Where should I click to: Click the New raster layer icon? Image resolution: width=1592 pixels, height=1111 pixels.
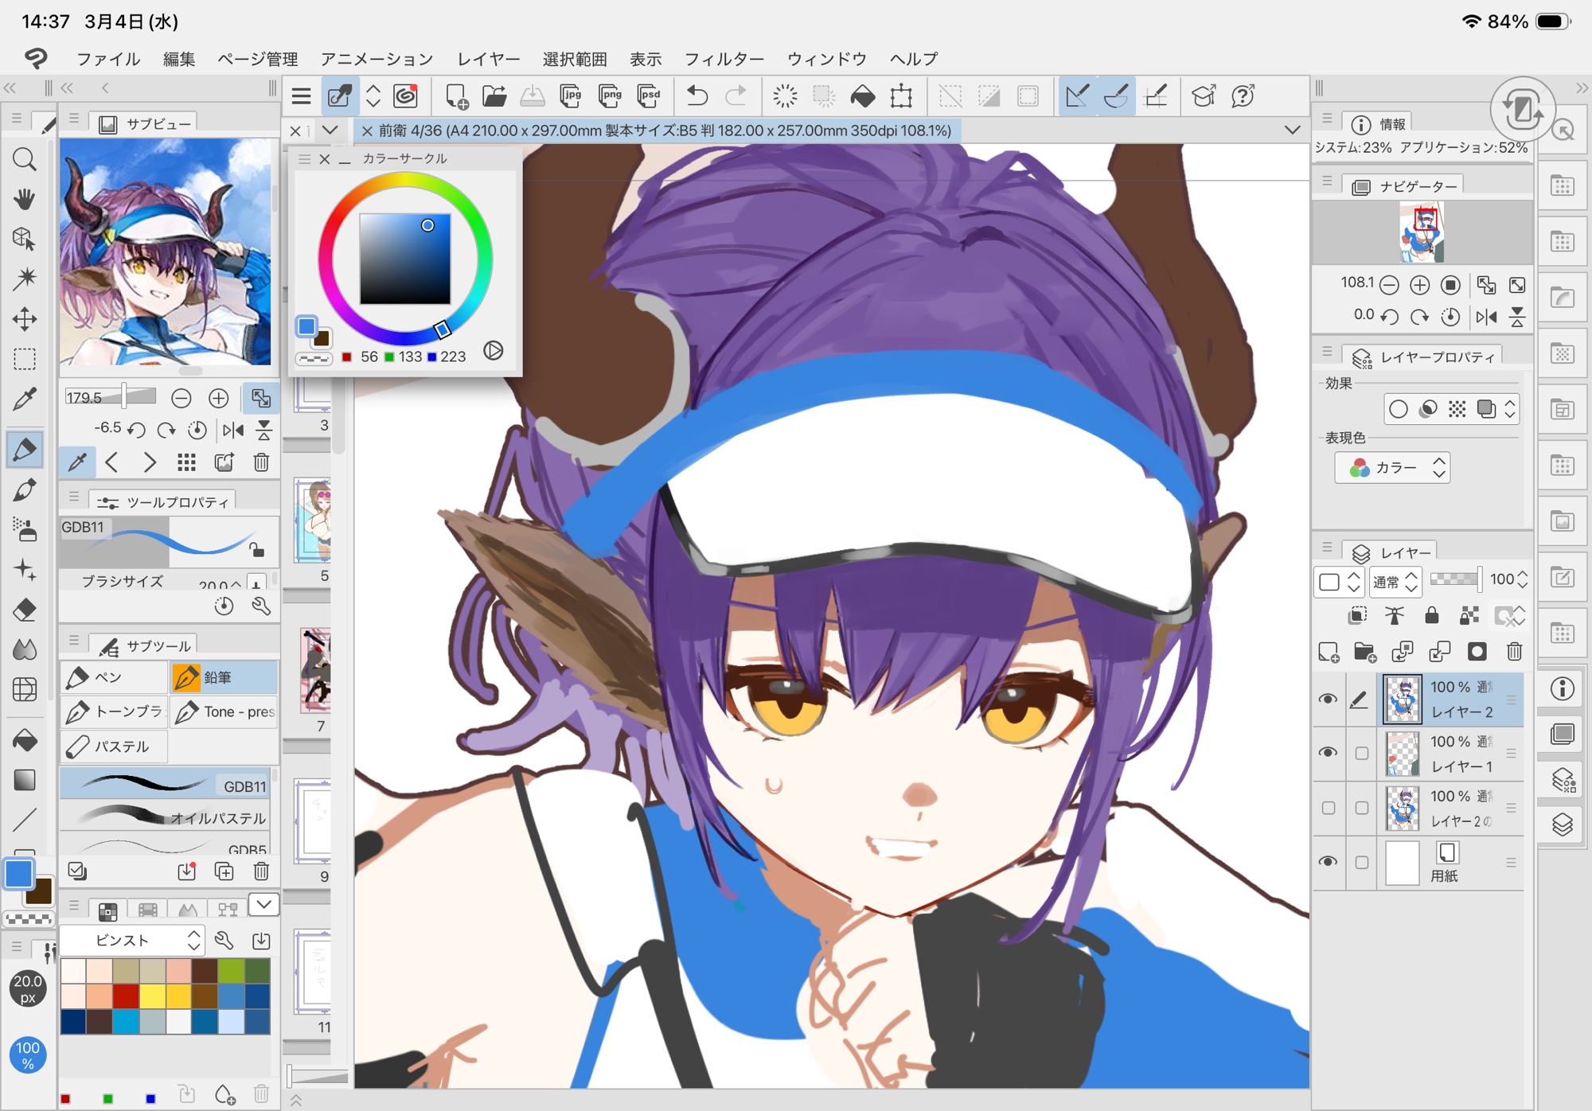1328,652
